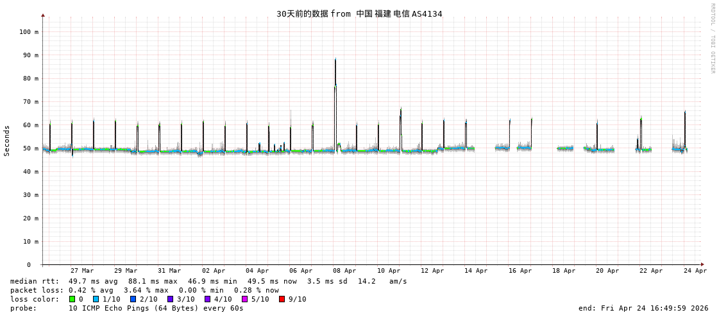Click the median rtt statistics line

point(208,281)
